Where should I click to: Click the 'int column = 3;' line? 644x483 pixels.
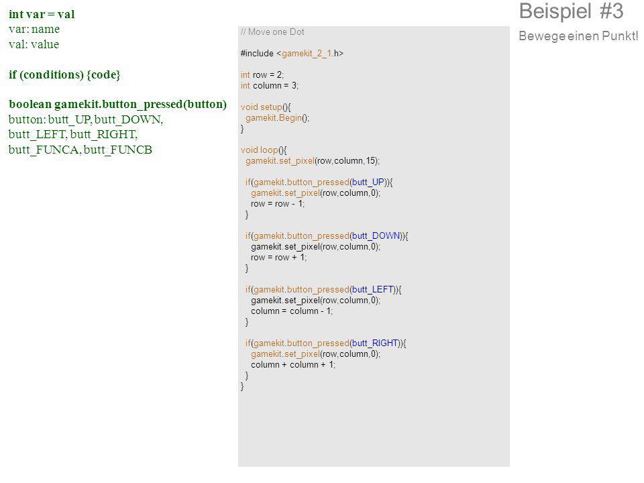point(270,85)
